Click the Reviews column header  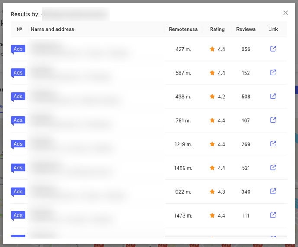pyautogui.click(x=246, y=29)
